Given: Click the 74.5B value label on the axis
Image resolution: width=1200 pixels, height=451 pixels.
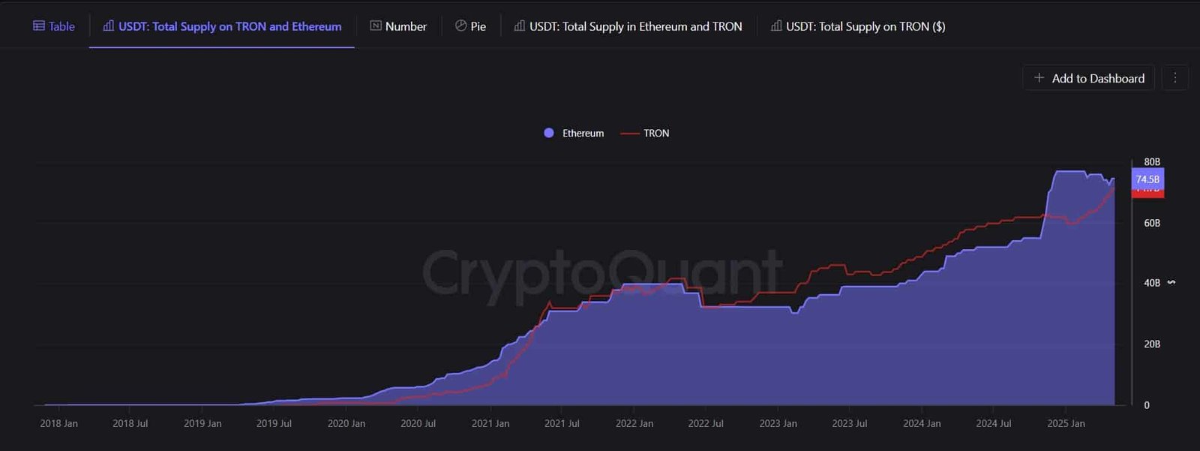Looking at the screenshot, I should coord(1147,179).
